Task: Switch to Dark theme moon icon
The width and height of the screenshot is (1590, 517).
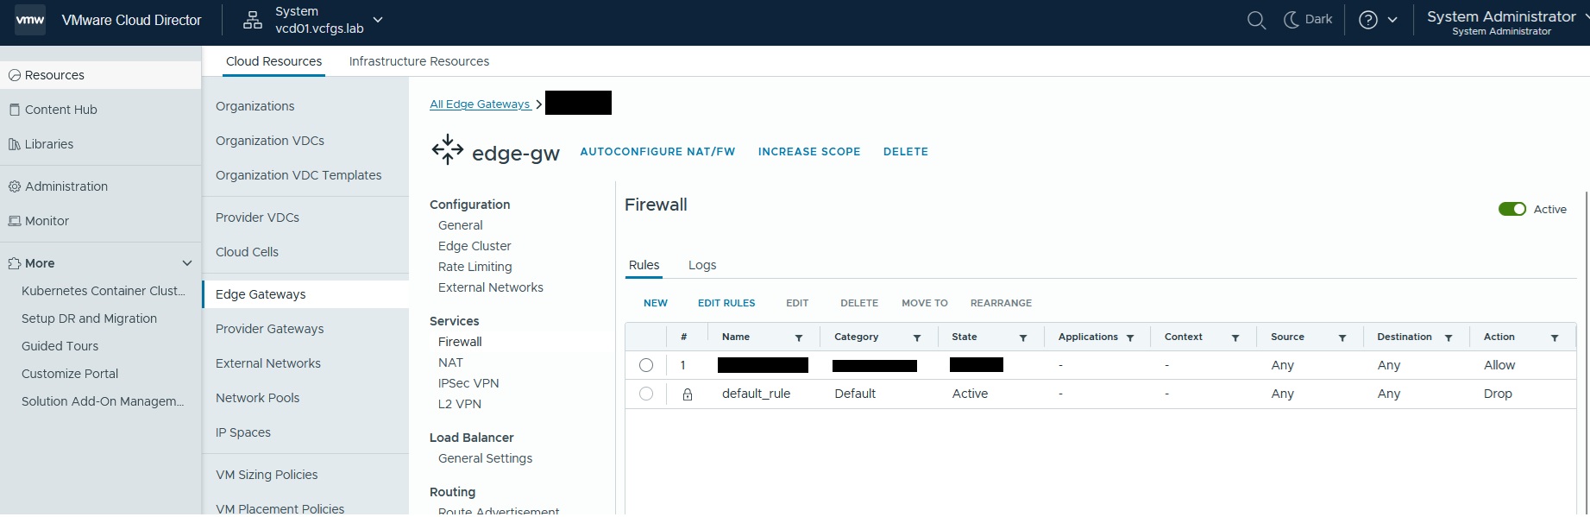Action: pyautogui.click(x=1291, y=20)
